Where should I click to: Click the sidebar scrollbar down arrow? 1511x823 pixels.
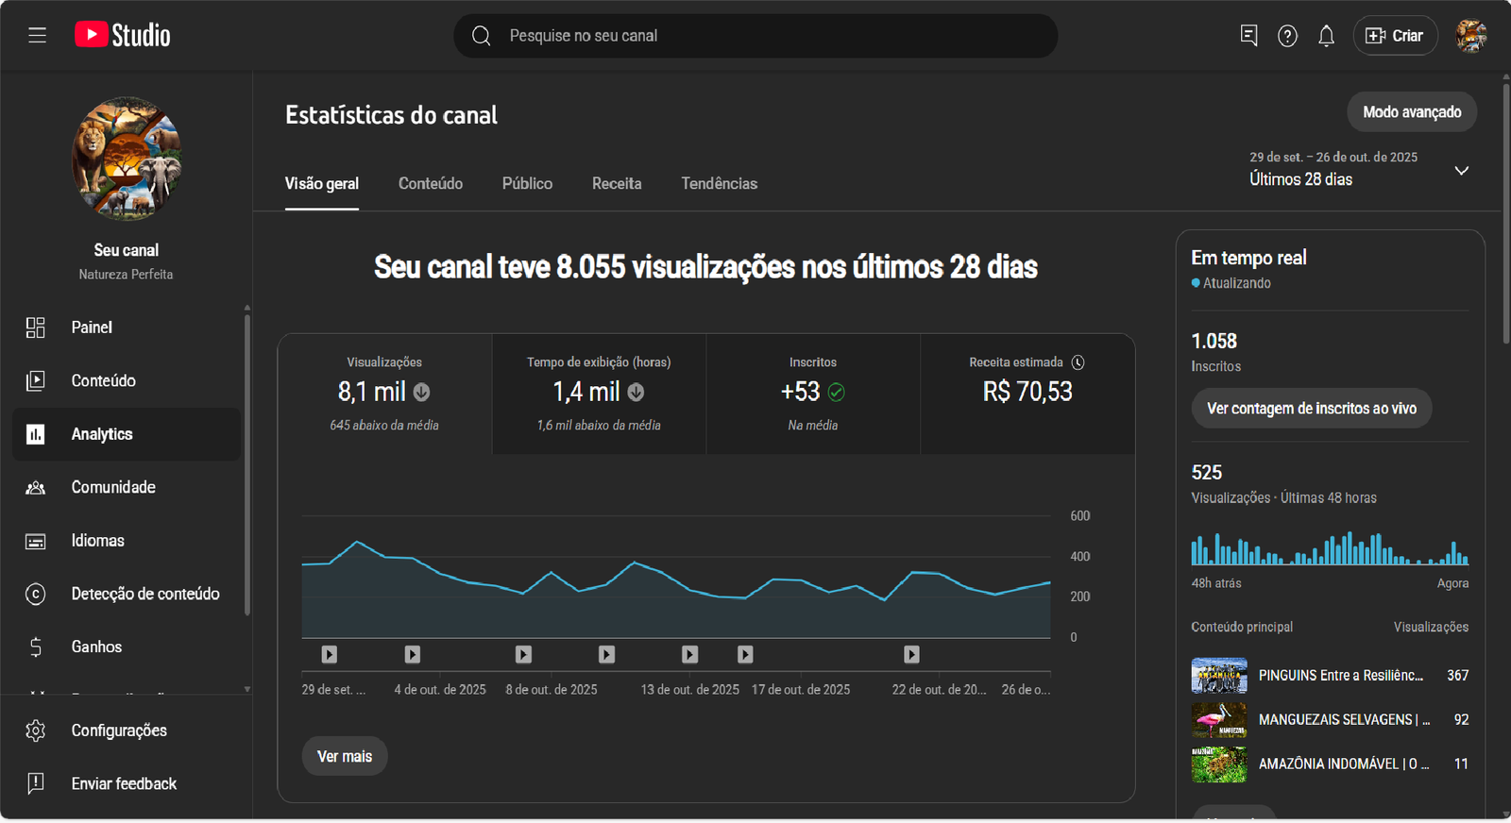pyautogui.click(x=247, y=690)
